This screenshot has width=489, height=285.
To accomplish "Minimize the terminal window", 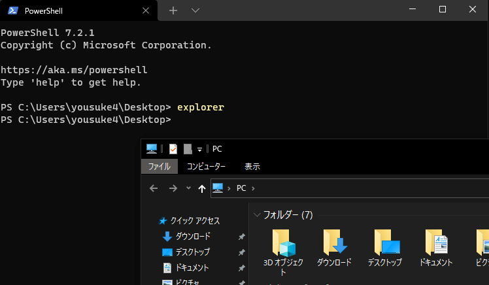I will pos(413,9).
